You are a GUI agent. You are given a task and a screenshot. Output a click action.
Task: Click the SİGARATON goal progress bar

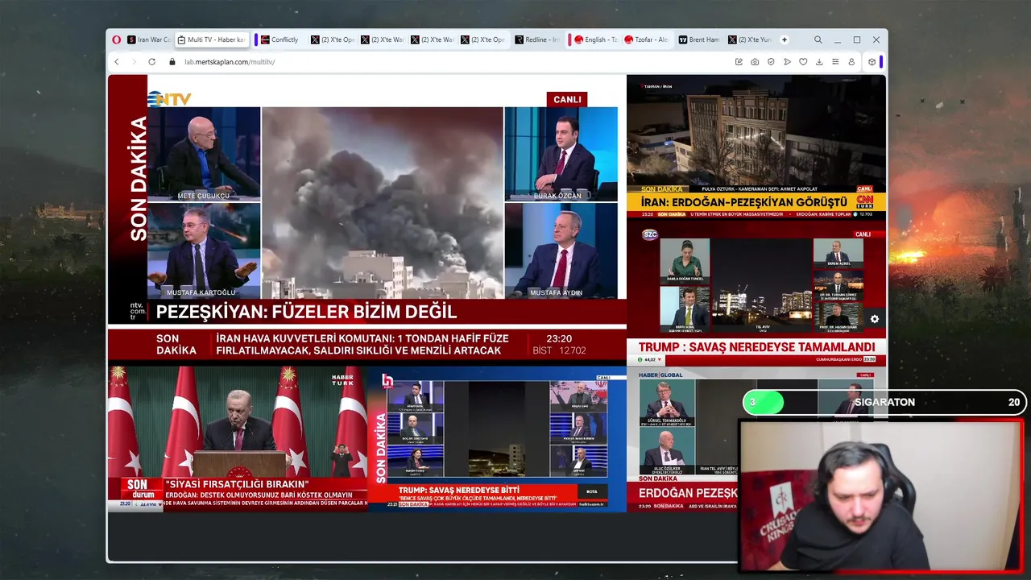tap(884, 402)
